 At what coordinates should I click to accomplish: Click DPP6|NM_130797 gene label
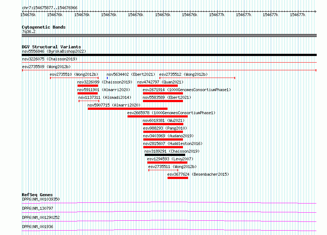pyautogui.click(x=37, y=208)
